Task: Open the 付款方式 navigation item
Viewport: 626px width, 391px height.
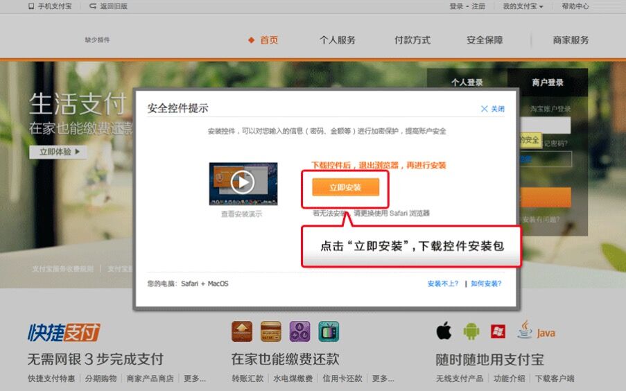Action: pos(412,40)
